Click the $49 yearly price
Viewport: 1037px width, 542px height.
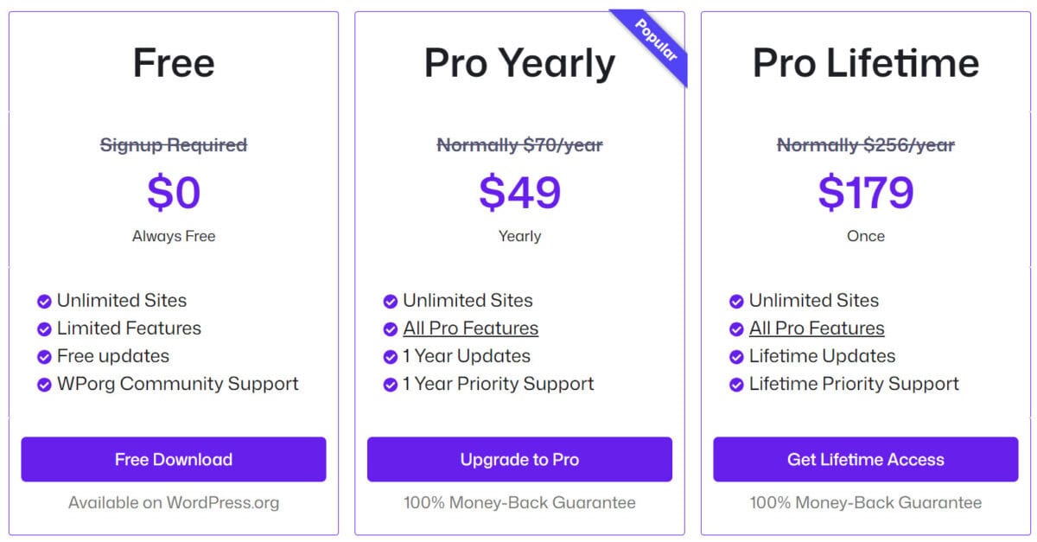pos(519,192)
